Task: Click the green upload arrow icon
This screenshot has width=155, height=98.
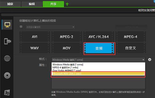Action: point(67,4)
